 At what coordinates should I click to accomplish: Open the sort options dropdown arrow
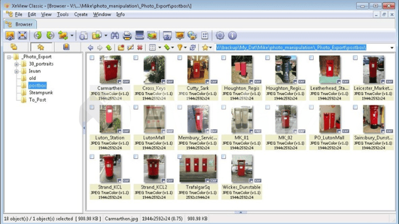pyautogui.click(x=173, y=47)
